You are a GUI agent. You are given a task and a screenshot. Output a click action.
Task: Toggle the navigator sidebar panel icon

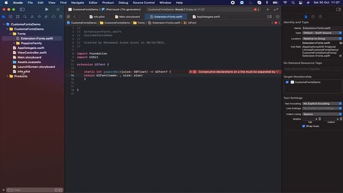click(22, 10)
